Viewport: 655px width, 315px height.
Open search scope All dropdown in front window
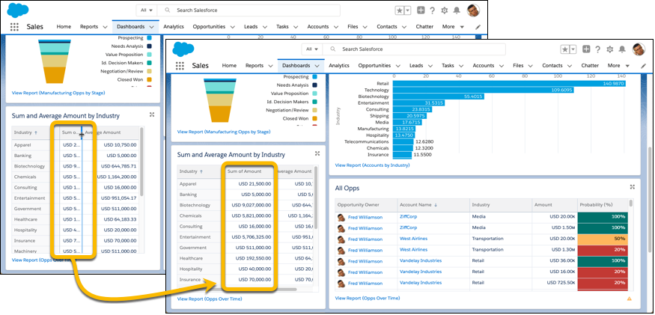coord(312,49)
